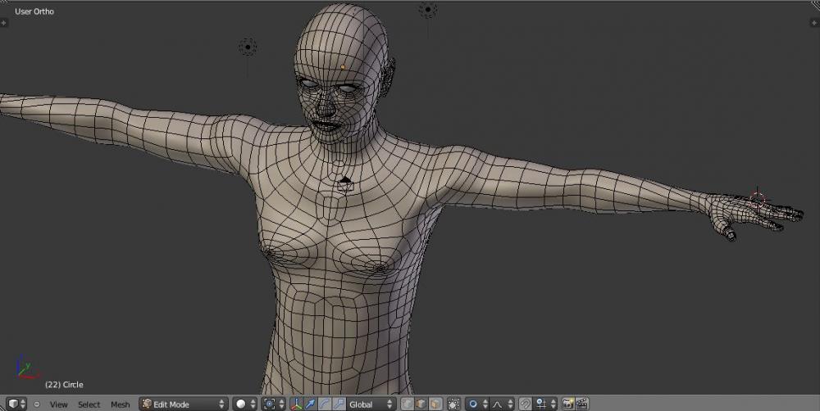Screen dimensions: 820x411
Task: Enable the rotate manipulator icon
Action: pyautogui.click(x=325, y=404)
